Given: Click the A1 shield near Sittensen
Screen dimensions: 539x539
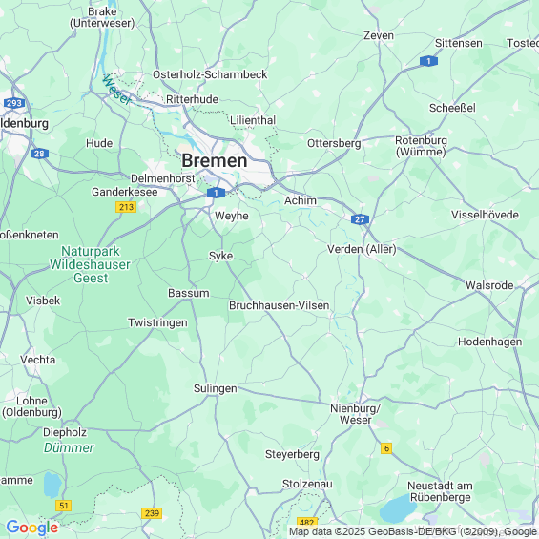Looking at the screenshot, I should coord(428,61).
